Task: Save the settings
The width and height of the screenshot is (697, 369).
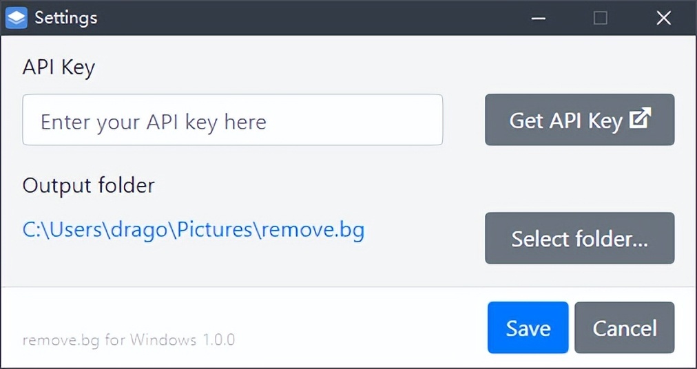Action: (x=528, y=328)
